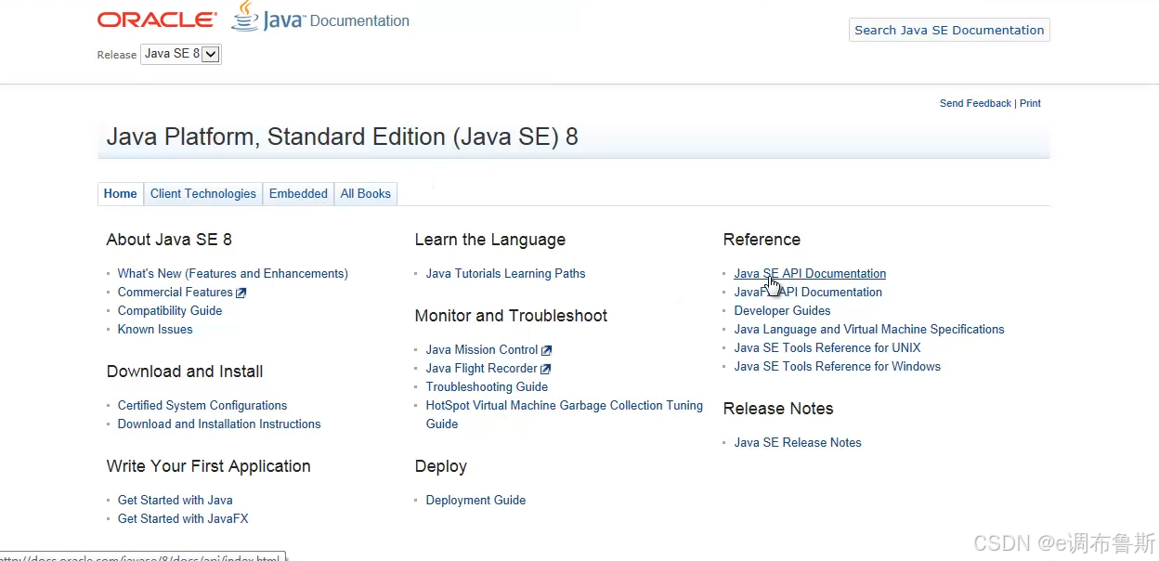Open Certified System Configurations
The width and height of the screenshot is (1159, 561).
202,405
